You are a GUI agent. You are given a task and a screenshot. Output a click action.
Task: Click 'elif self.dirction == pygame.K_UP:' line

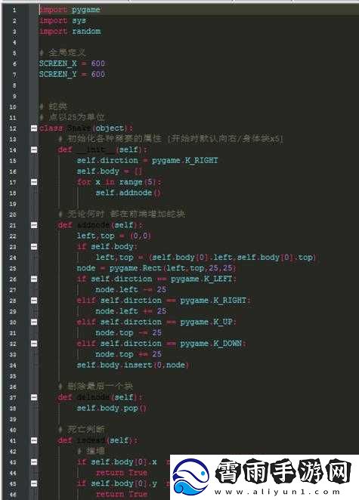156,322
